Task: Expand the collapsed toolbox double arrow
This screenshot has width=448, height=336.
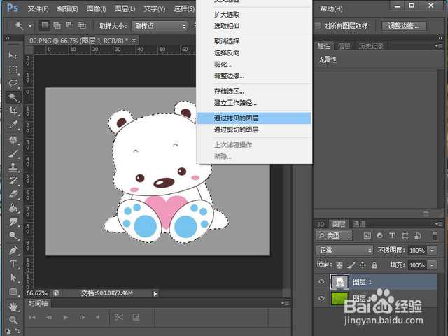Action: pyautogui.click(x=8, y=38)
